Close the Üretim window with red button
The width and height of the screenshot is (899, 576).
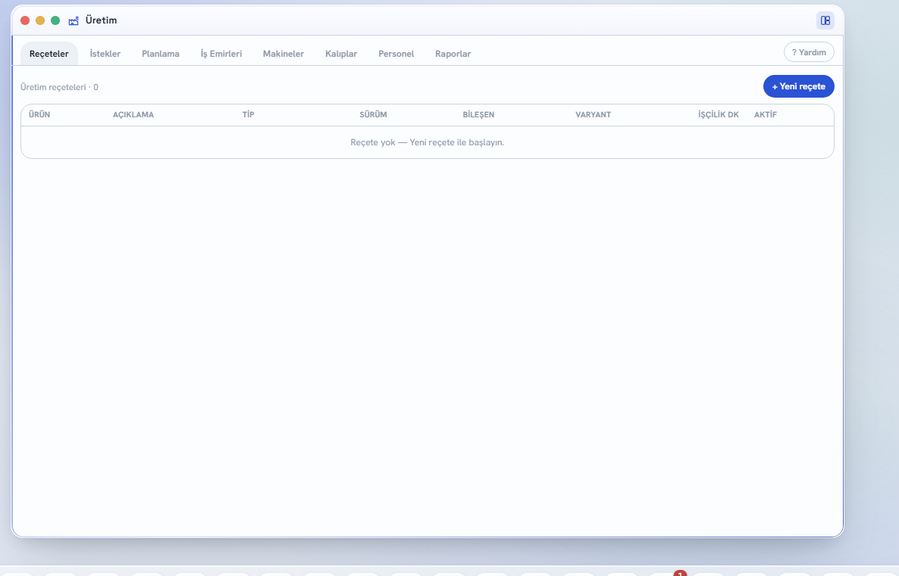(25, 20)
